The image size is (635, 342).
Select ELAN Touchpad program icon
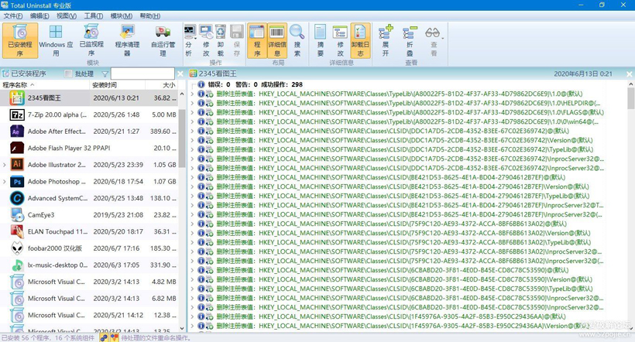coord(17,231)
